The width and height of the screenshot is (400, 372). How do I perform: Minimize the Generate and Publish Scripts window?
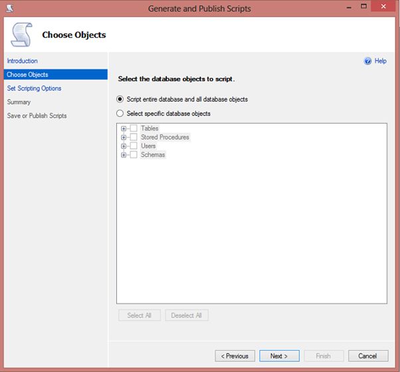coord(349,7)
